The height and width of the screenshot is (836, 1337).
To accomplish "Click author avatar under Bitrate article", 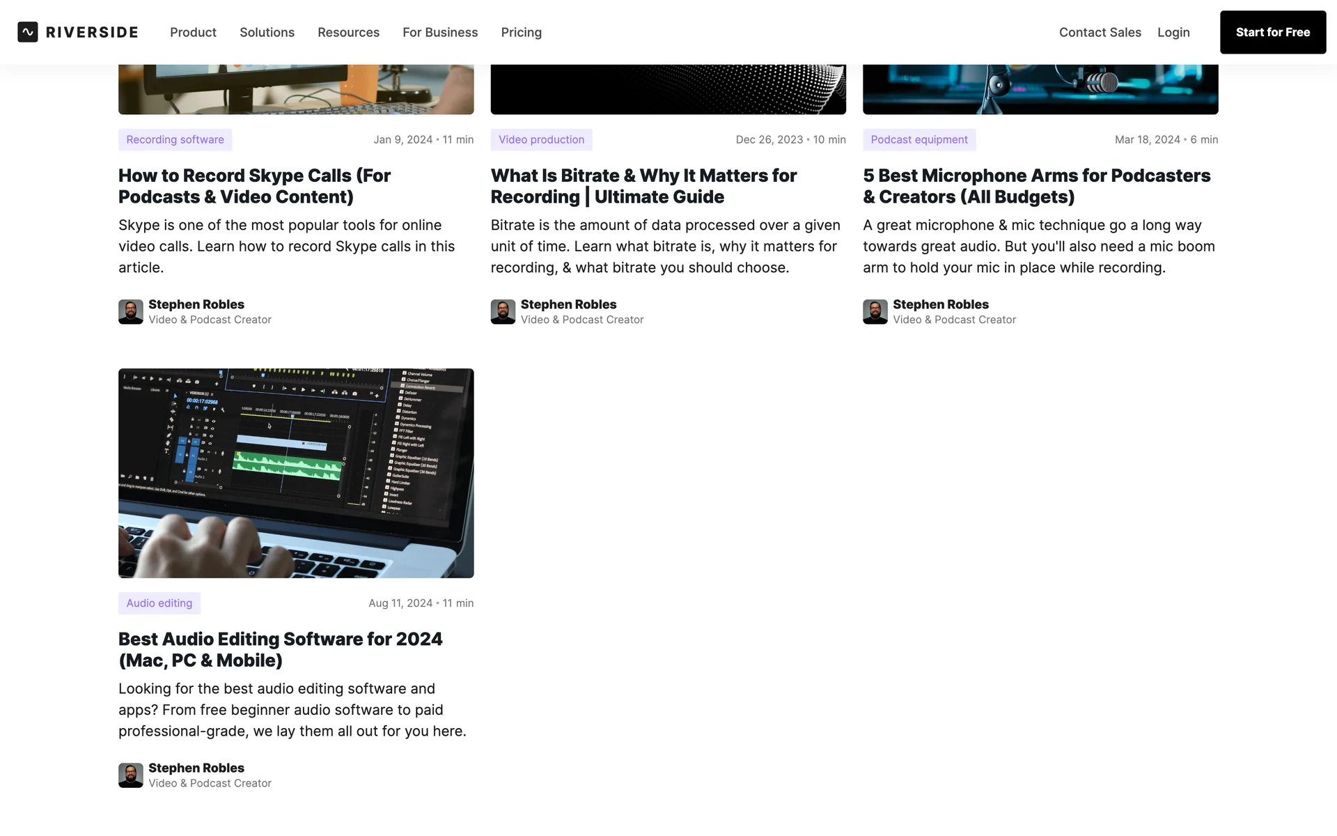I will point(503,312).
